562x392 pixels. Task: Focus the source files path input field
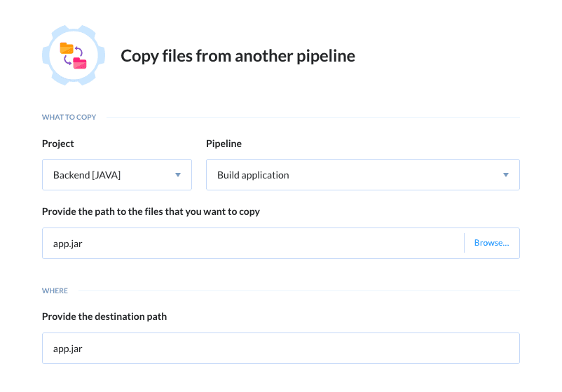click(252, 243)
